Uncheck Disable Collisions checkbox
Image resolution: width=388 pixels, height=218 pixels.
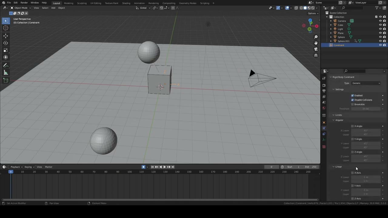click(353, 100)
